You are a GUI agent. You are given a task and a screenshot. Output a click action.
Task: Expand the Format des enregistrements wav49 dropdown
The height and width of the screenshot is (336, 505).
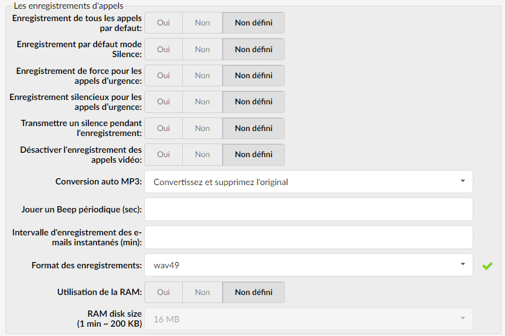point(308,265)
